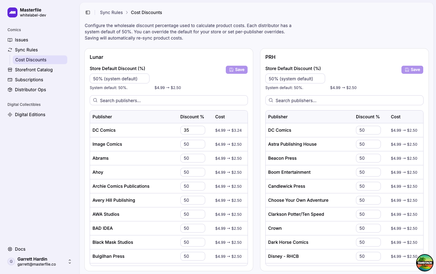The height and width of the screenshot is (274, 436).
Task: Click the Subscriptions card icon
Action: pos(10,80)
